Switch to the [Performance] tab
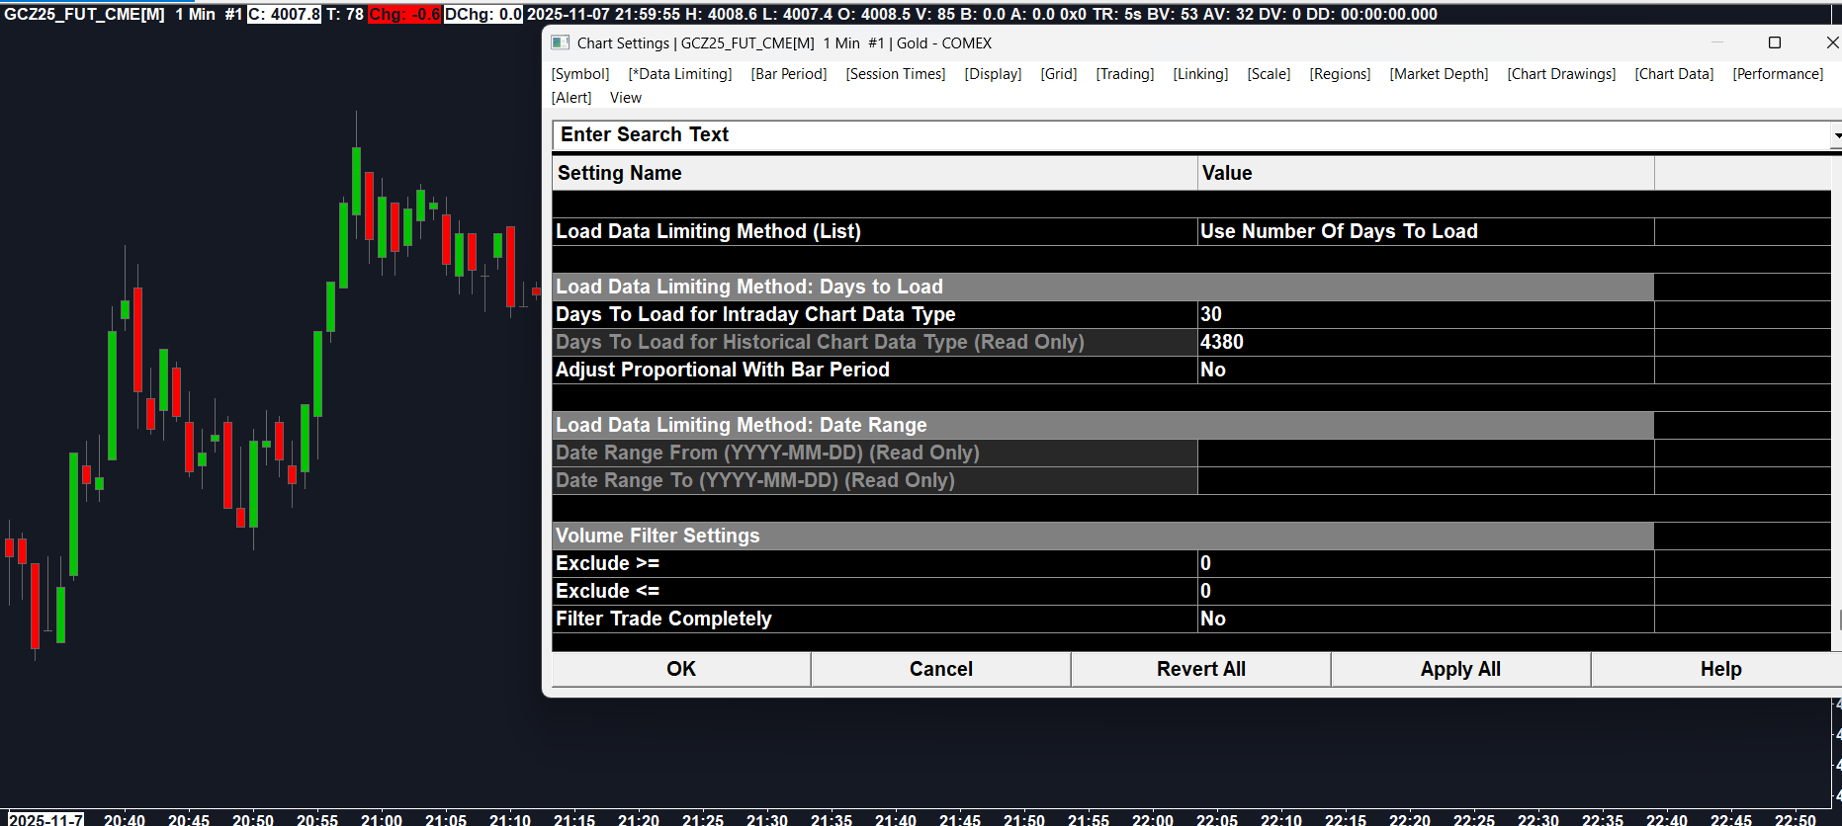 [1778, 74]
